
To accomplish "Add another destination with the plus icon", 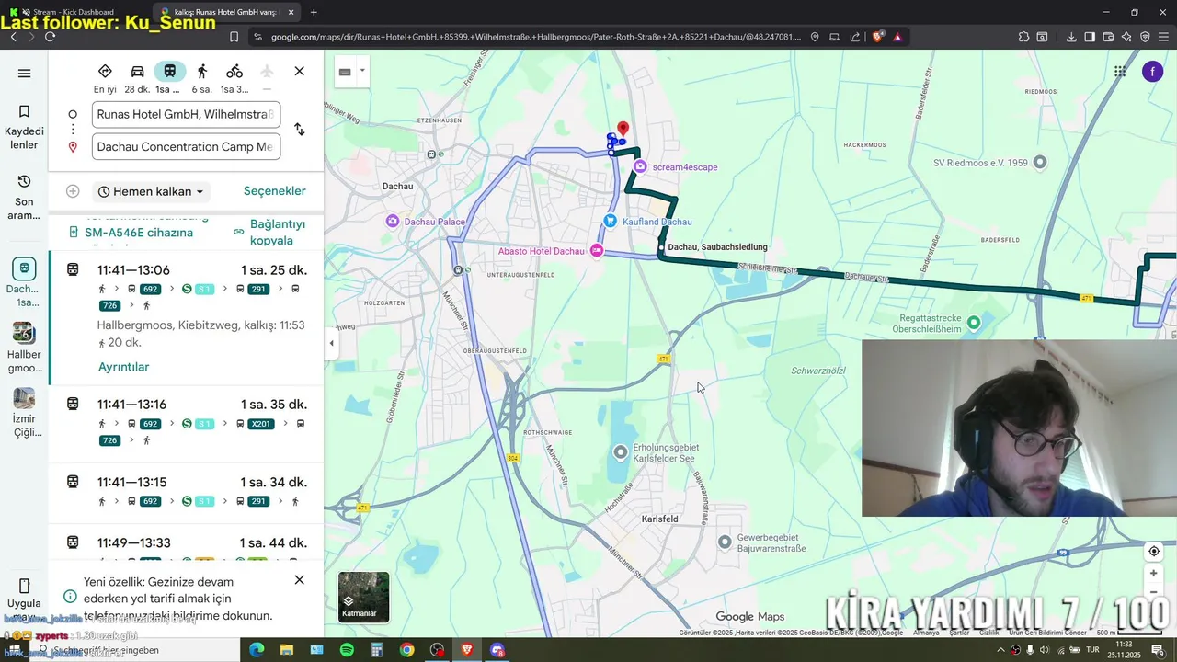I will click(73, 191).
